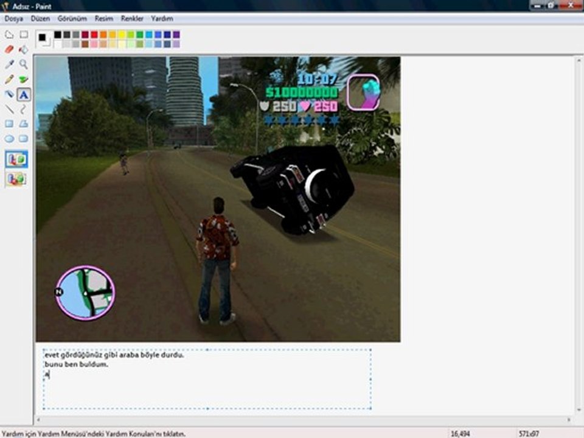Choose the Curve tool
The image size is (584, 438).
coord(24,109)
